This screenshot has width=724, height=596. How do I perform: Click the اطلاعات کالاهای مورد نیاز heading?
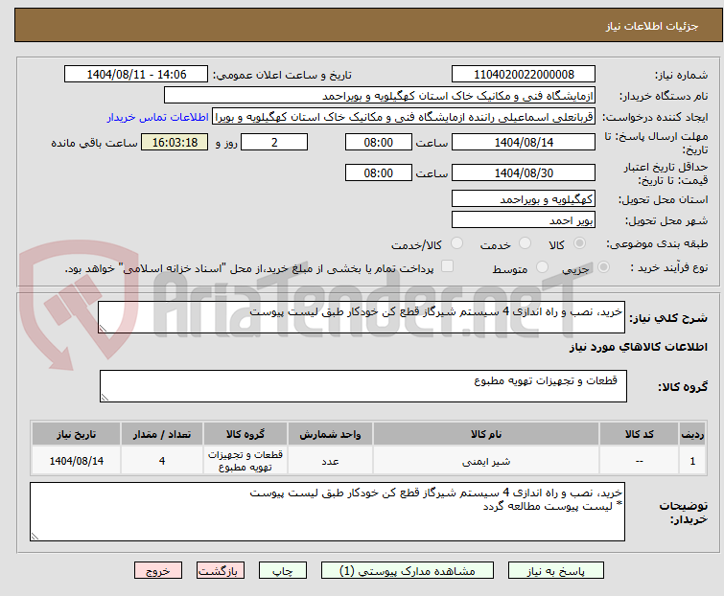[x=638, y=347]
